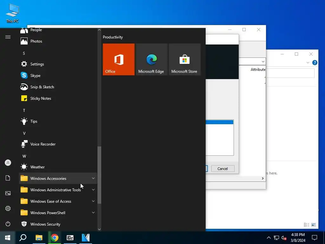Switch to Google Chrome on the taskbar
Image resolution: width=325 pixels, height=244 pixels.
click(55, 238)
